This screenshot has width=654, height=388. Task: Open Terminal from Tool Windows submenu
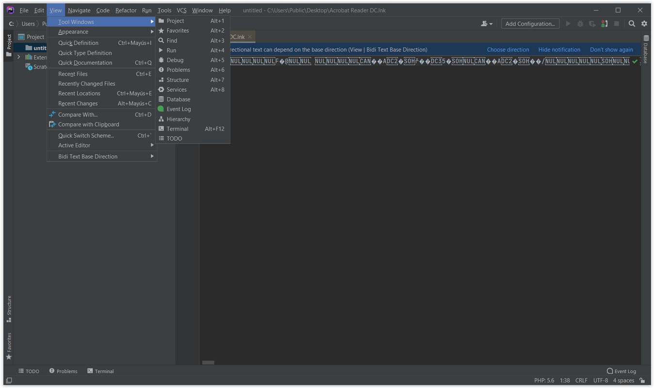pyautogui.click(x=193, y=129)
